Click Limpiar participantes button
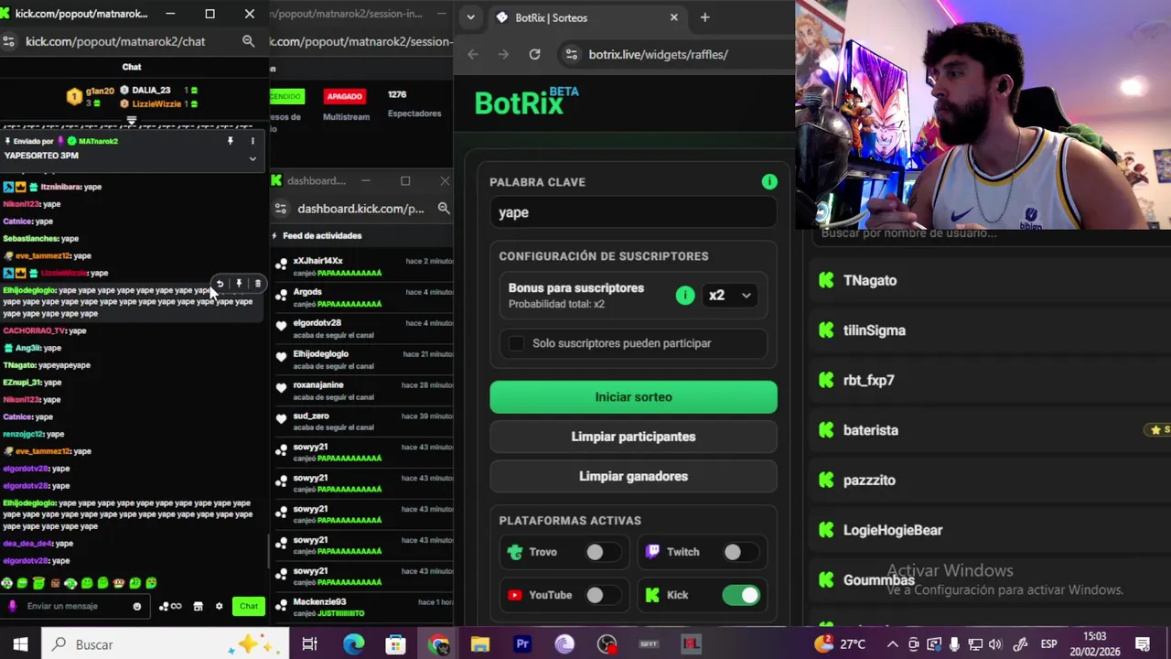1171x659 pixels. 633,437
